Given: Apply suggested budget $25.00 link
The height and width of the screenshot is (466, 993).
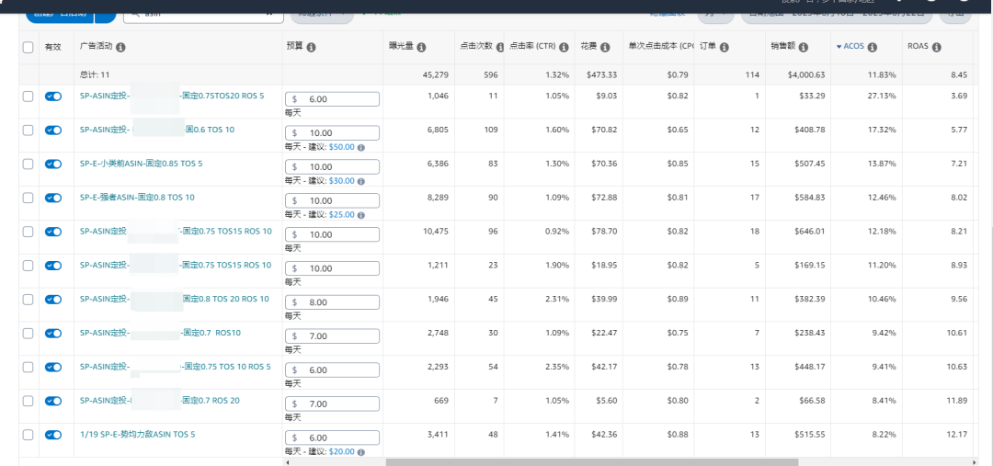Looking at the screenshot, I should click(x=342, y=215).
